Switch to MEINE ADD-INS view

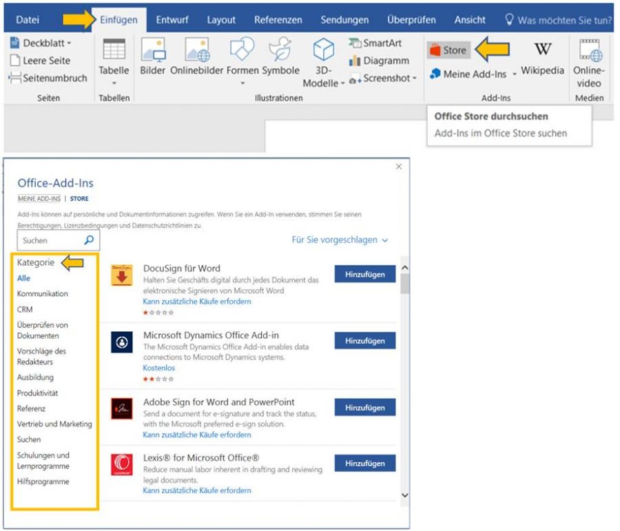(39, 198)
